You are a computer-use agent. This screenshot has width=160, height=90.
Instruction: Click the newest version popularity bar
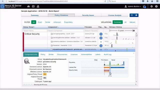(124, 63)
